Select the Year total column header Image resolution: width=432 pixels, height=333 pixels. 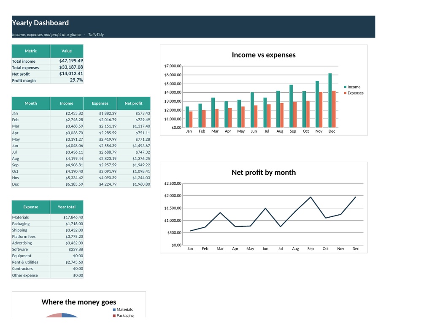[x=67, y=207]
